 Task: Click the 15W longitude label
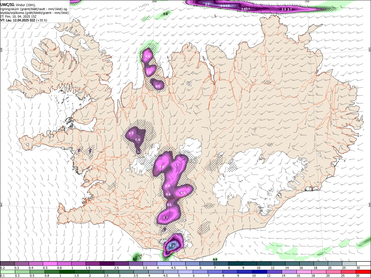point(307,1)
